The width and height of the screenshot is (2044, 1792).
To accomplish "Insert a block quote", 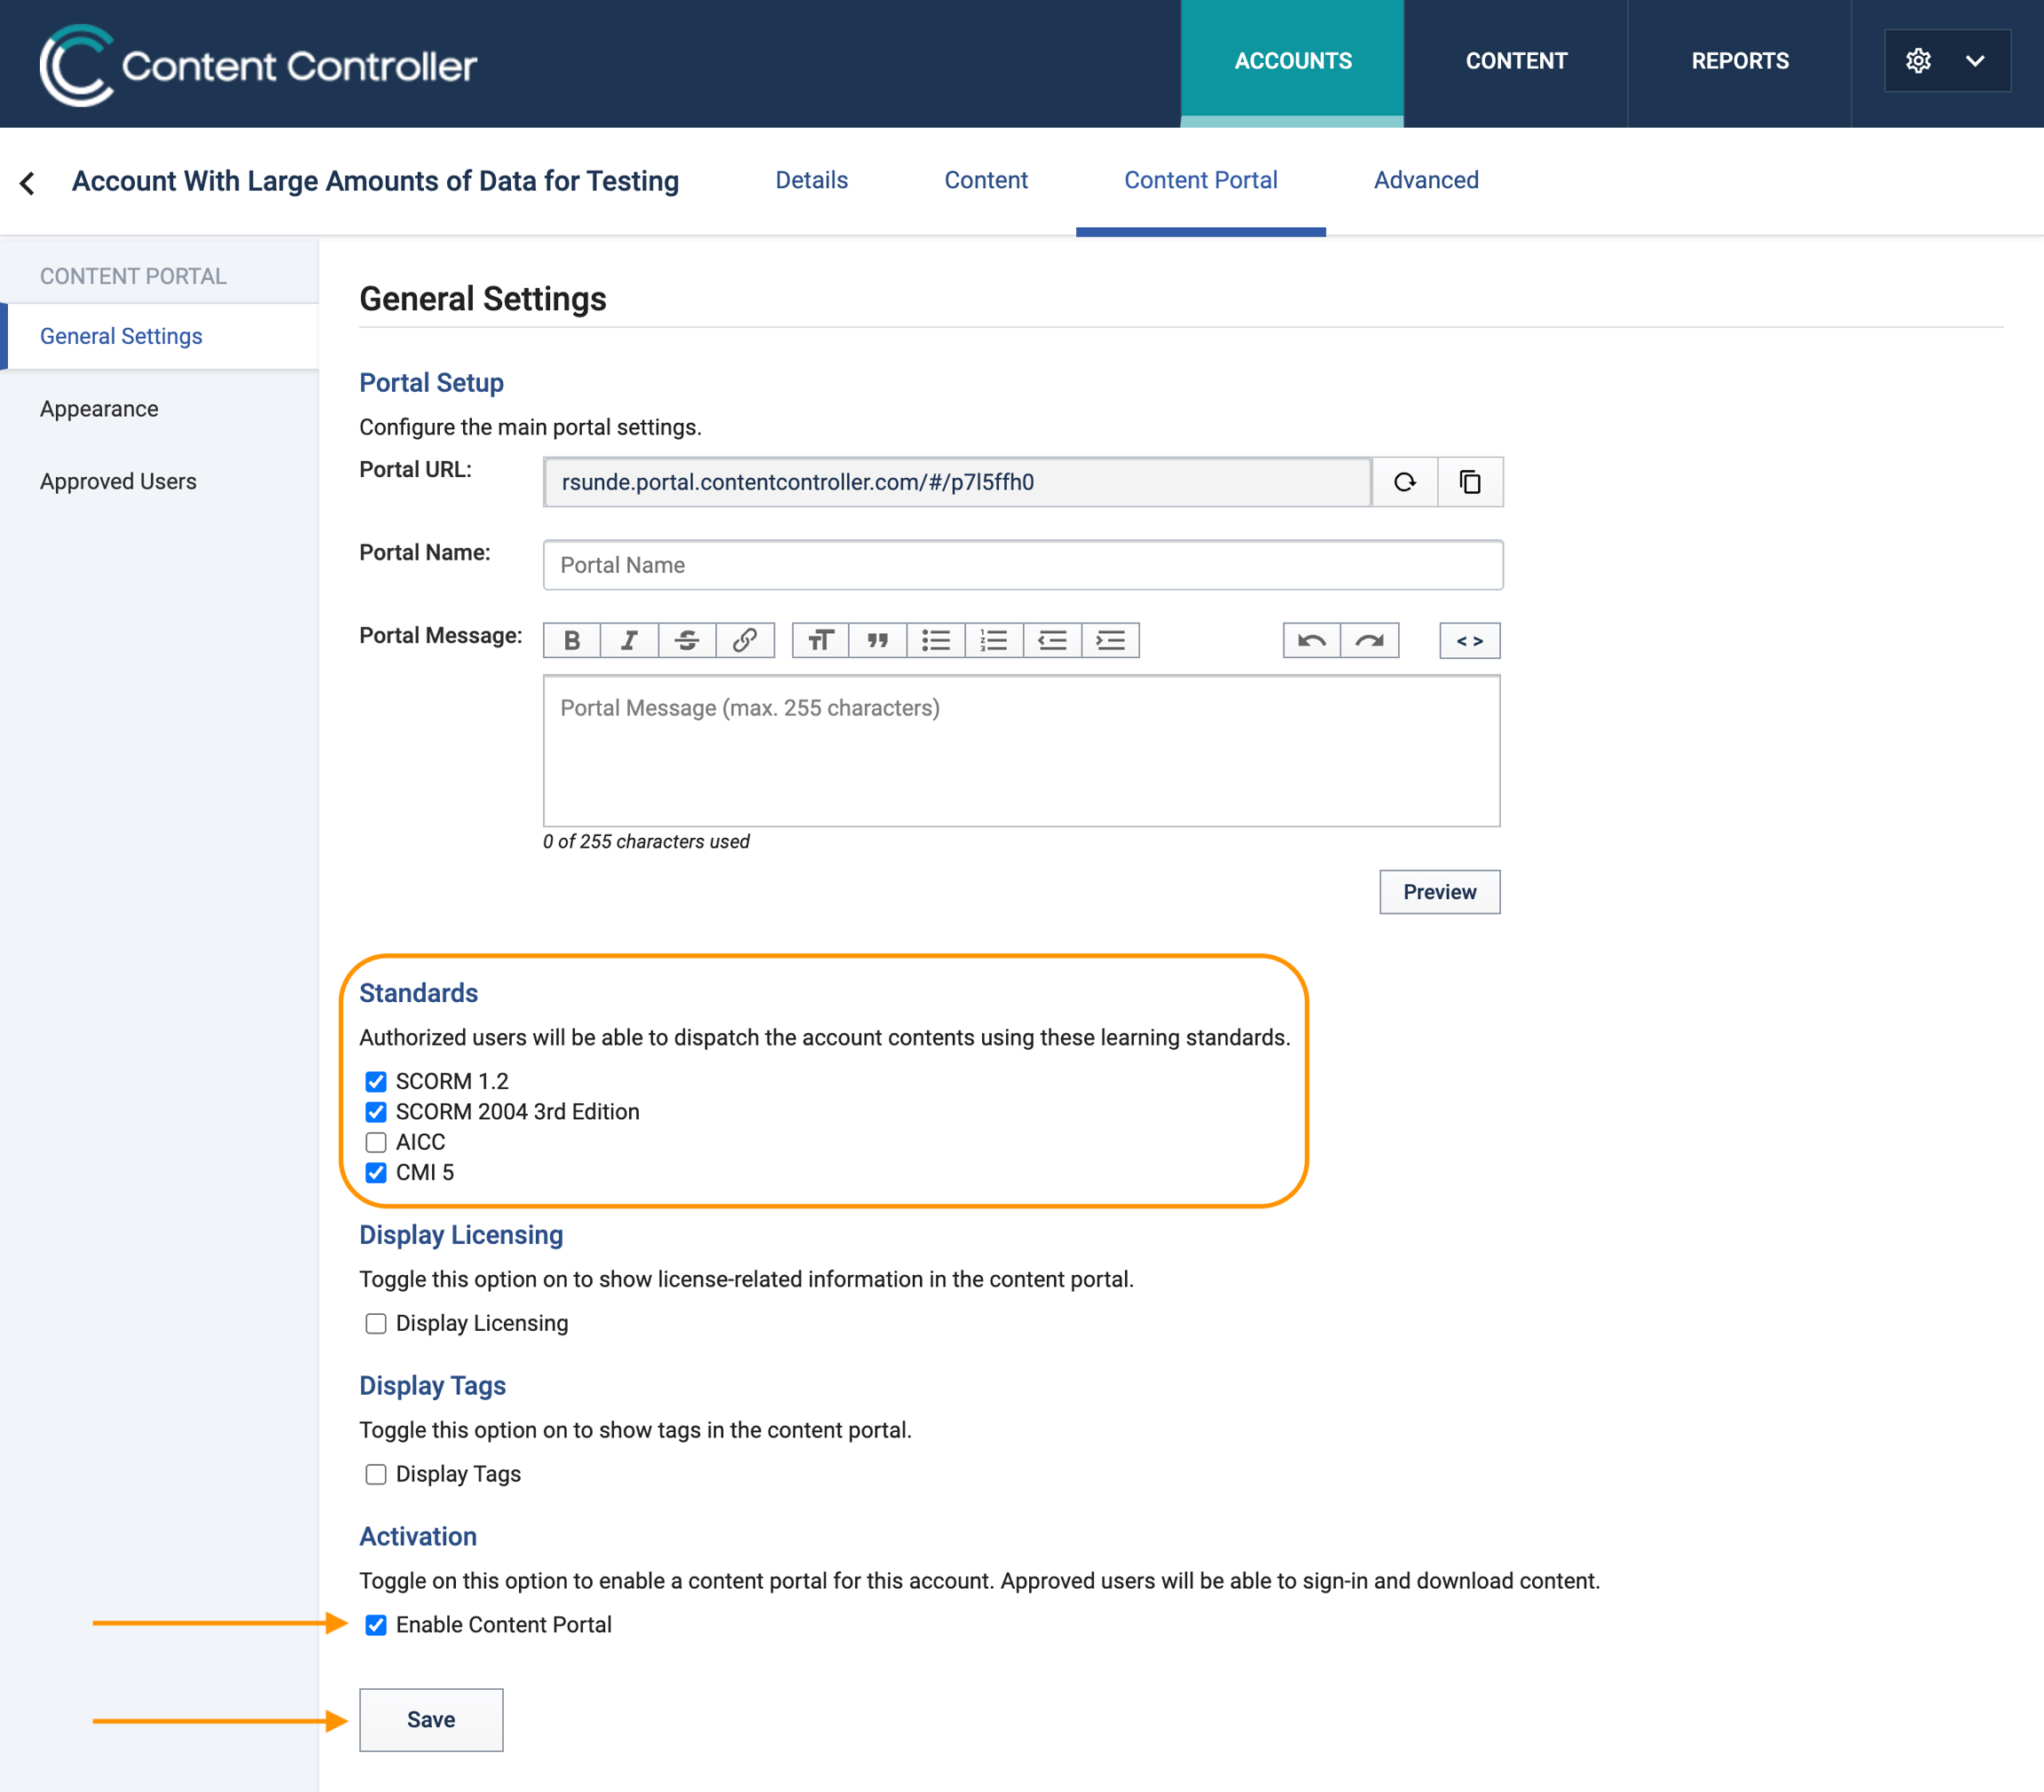I will [878, 639].
